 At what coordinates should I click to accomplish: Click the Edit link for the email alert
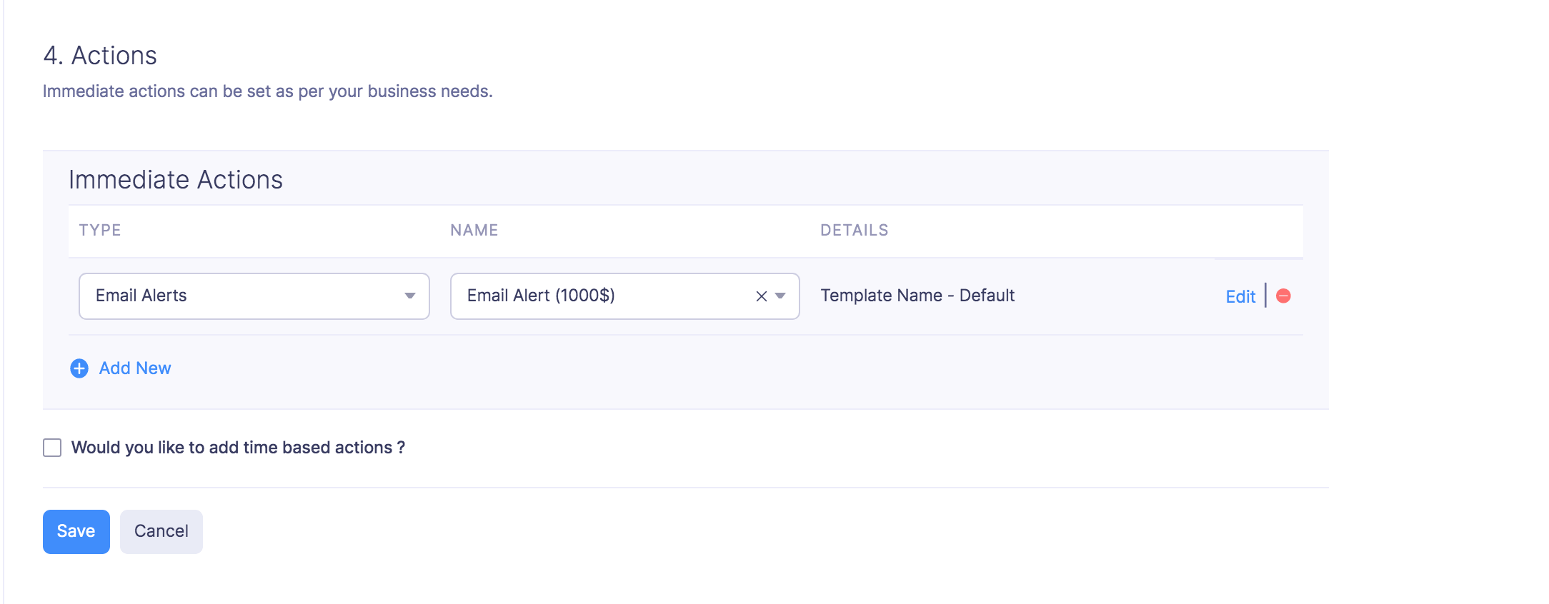(x=1240, y=296)
